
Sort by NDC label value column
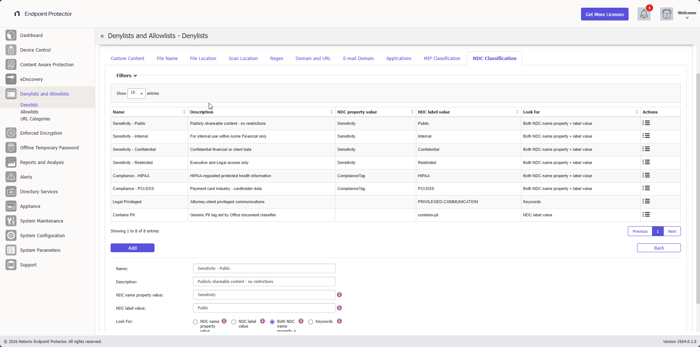[x=468, y=112]
